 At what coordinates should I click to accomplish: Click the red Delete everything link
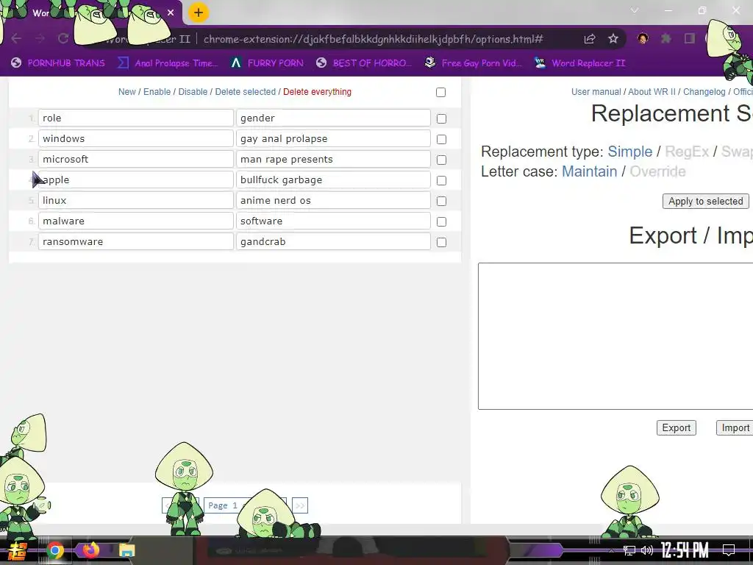[317, 92]
